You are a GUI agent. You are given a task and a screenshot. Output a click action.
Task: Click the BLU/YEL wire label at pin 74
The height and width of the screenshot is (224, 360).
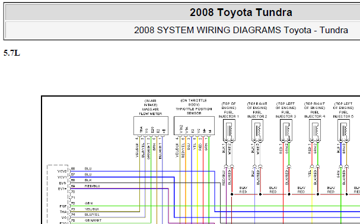[x=92, y=215]
